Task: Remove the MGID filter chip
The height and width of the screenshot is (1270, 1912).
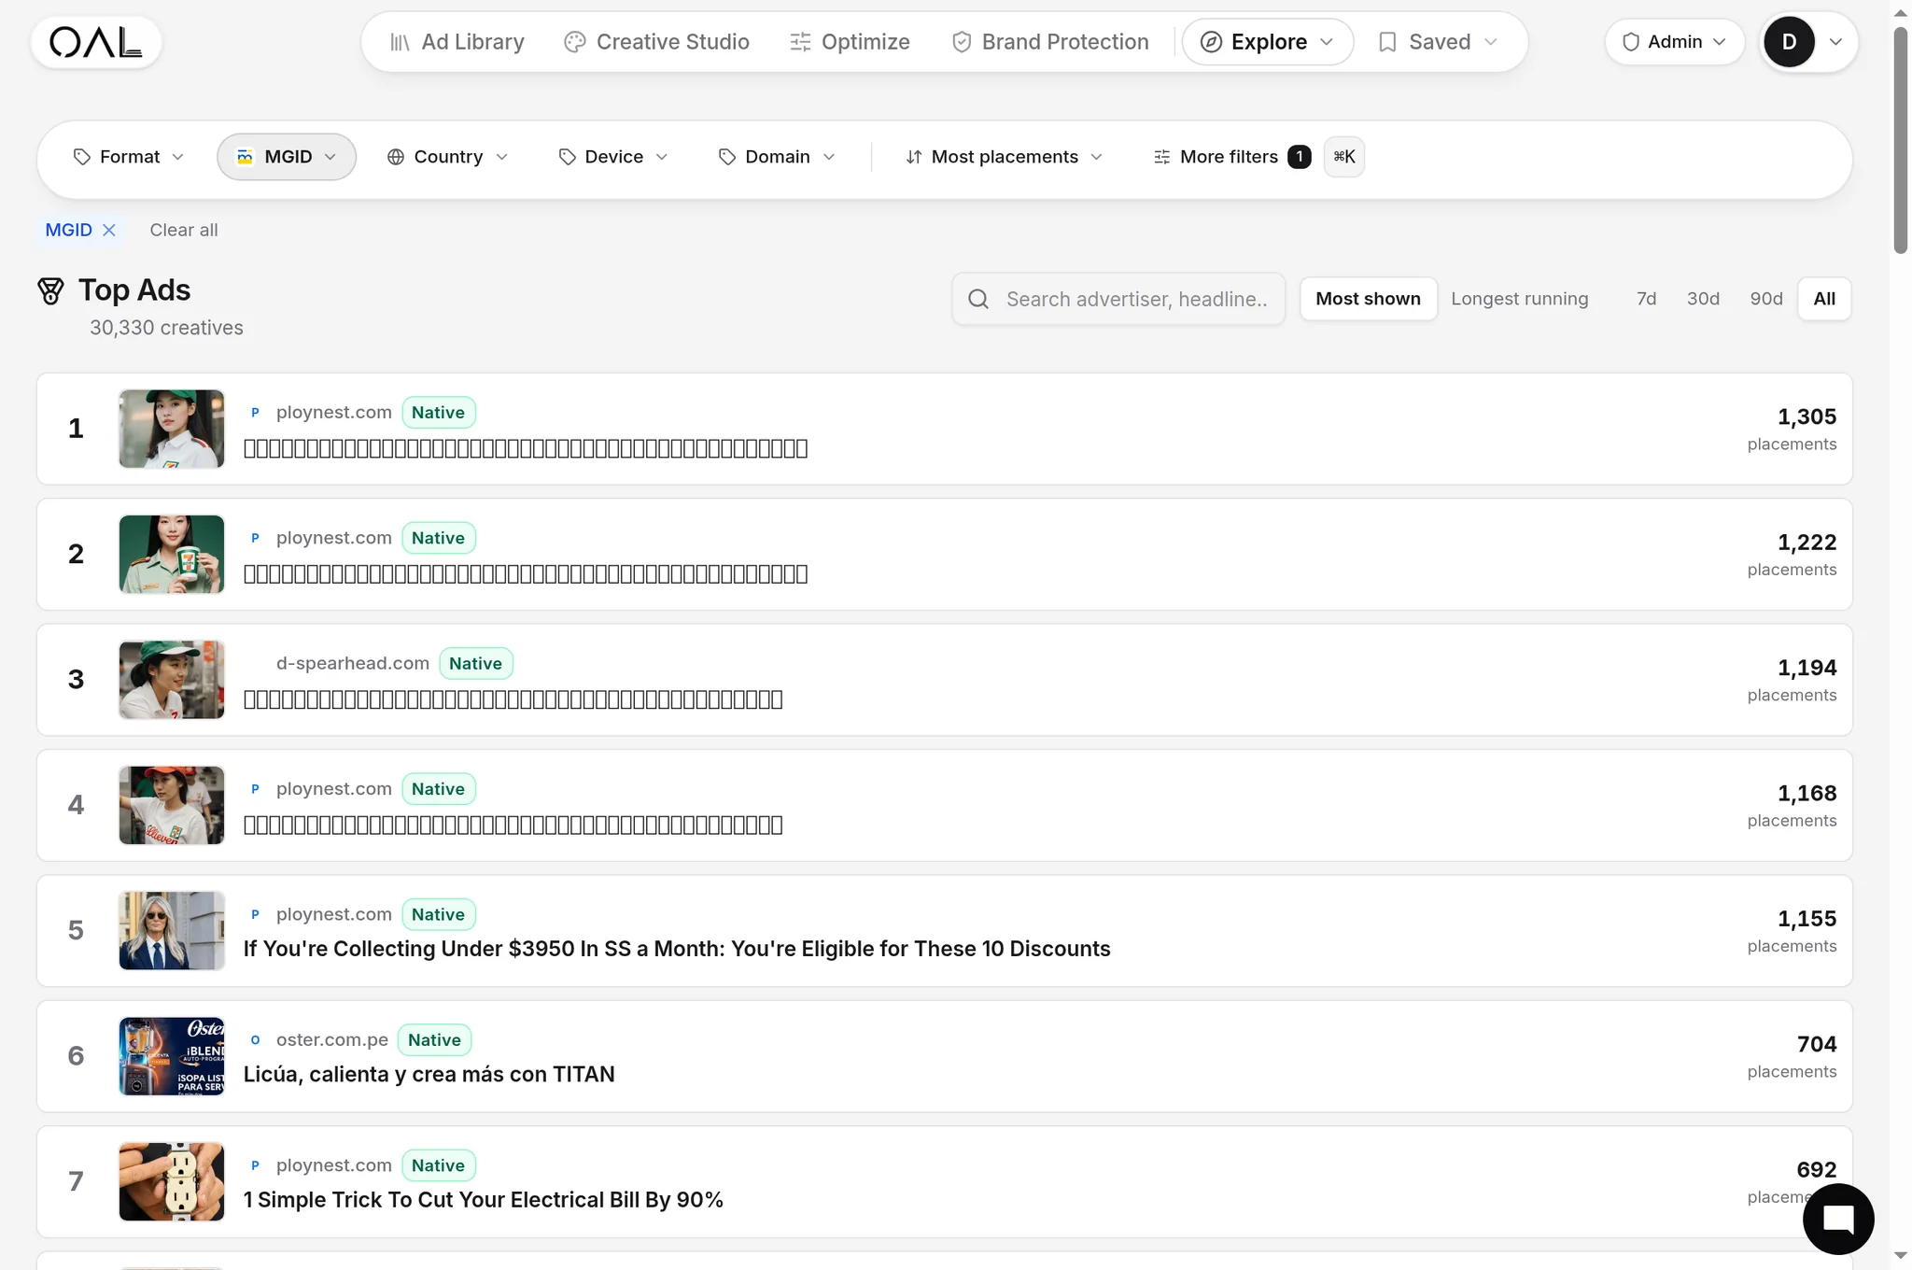Action: tap(109, 230)
